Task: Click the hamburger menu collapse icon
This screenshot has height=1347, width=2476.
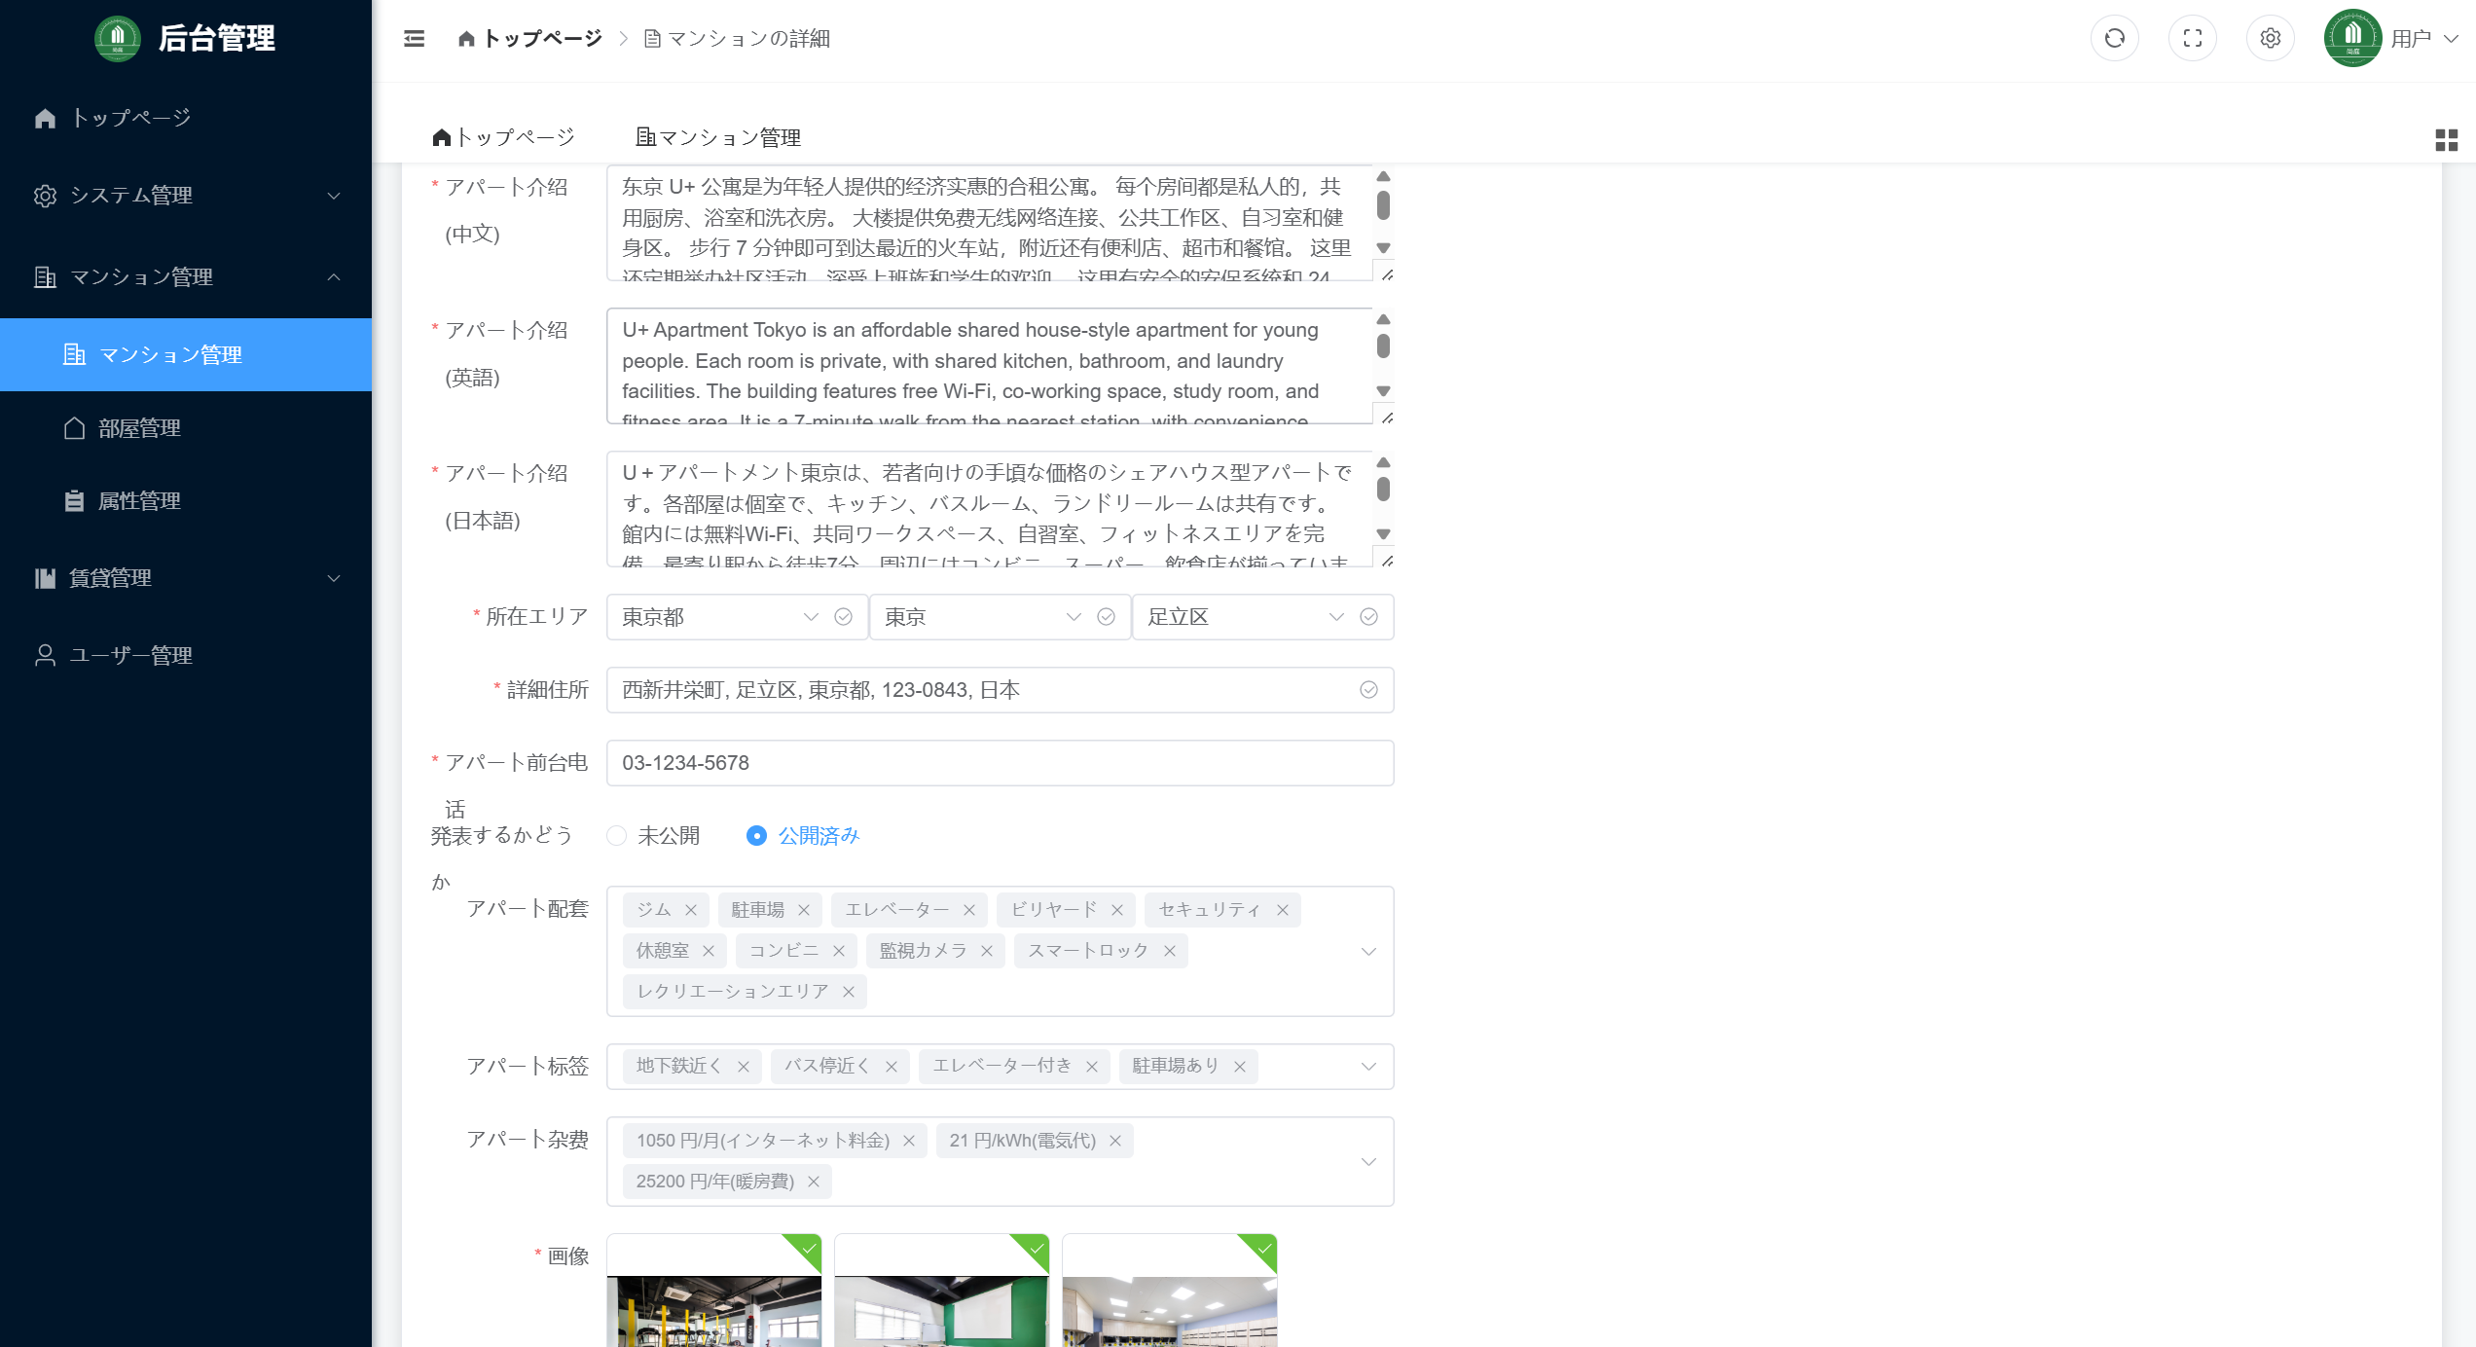Action: [x=414, y=39]
